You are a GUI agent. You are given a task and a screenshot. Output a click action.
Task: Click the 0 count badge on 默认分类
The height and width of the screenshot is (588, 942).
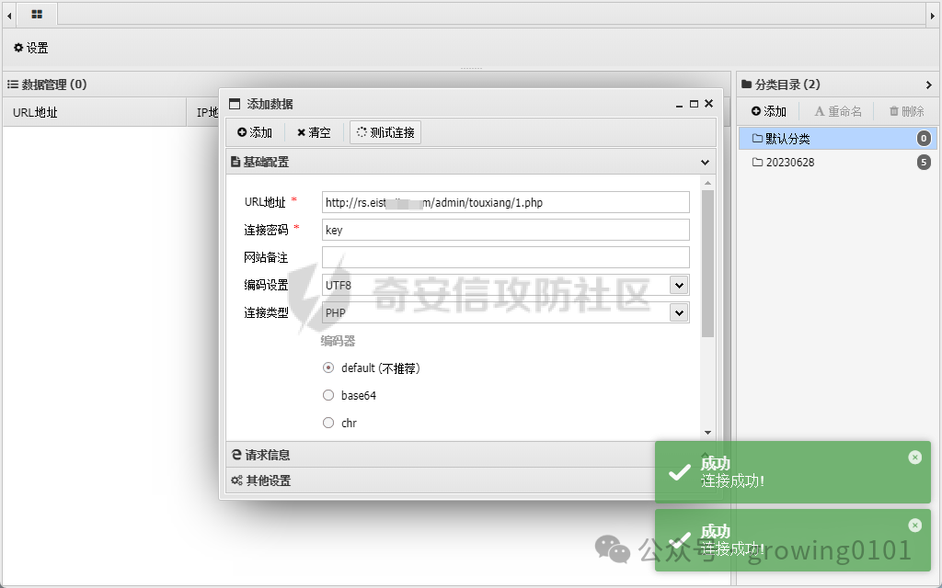click(x=924, y=139)
